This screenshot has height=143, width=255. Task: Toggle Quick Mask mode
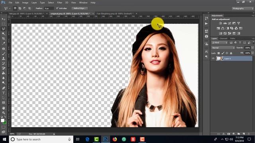[4, 127]
